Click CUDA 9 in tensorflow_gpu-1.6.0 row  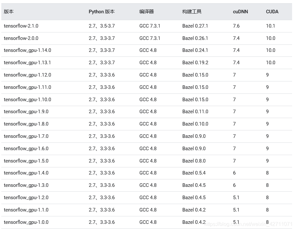(x=267, y=149)
